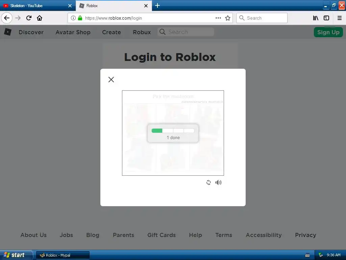Reload the page with the refresh icon
This screenshot has height=260, width=346.
(29, 18)
